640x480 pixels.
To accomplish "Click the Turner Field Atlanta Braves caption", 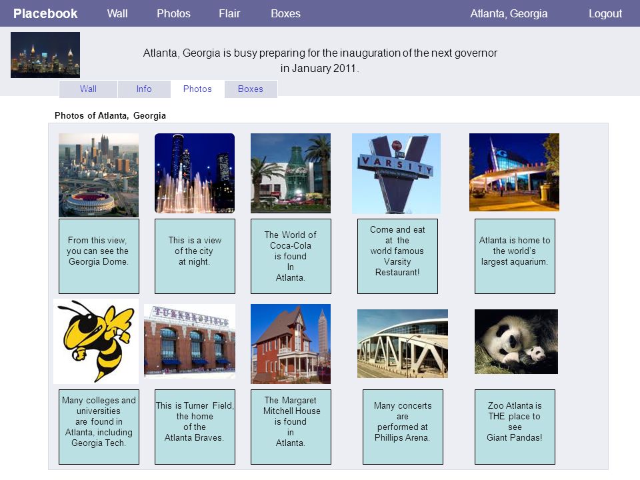I will point(195,427).
